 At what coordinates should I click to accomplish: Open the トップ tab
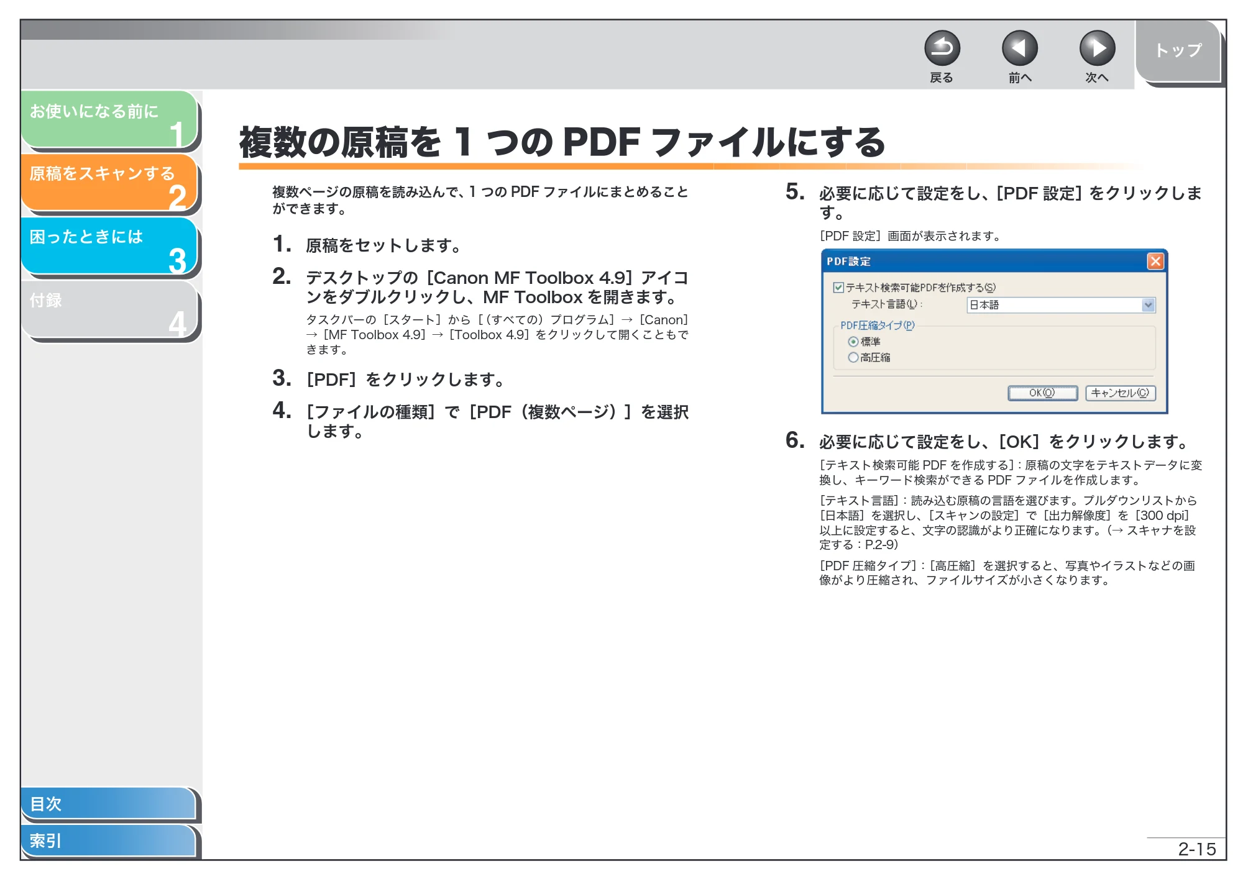tap(1178, 51)
